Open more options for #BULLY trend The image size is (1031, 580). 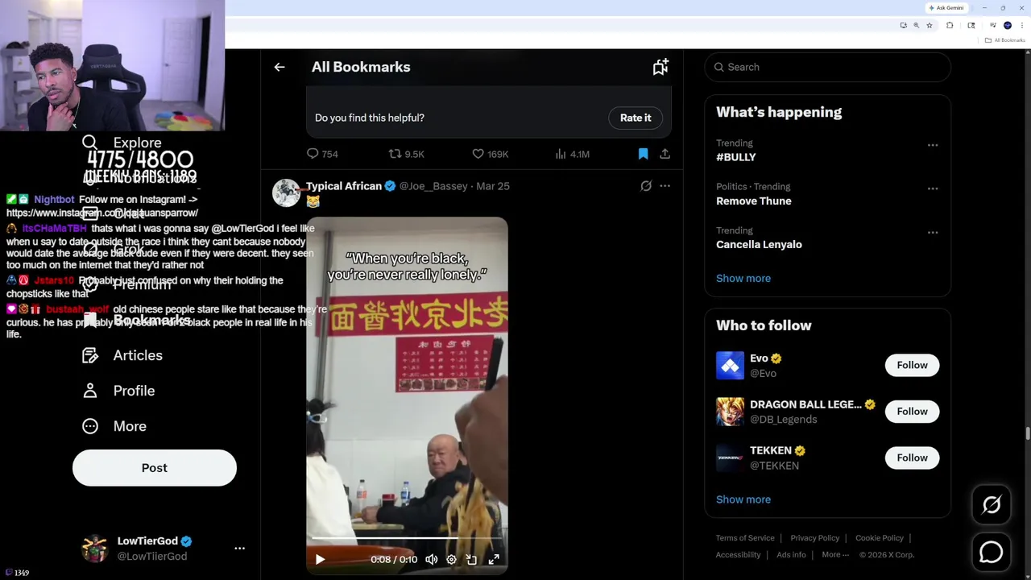pos(933,145)
